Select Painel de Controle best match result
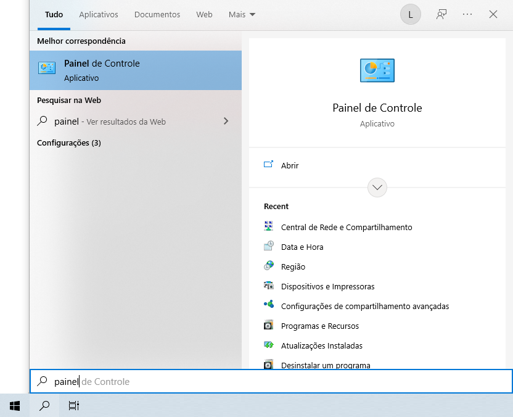This screenshot has width=513, height=417. [136, 70]
